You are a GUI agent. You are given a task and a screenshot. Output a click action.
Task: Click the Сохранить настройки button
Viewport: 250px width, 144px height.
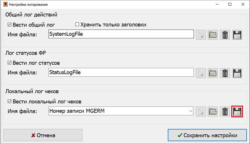207,135
